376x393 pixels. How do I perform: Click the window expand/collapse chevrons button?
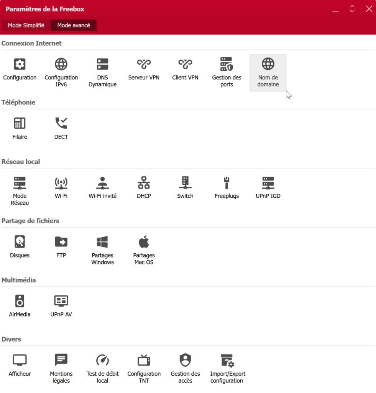click(352, 9)
